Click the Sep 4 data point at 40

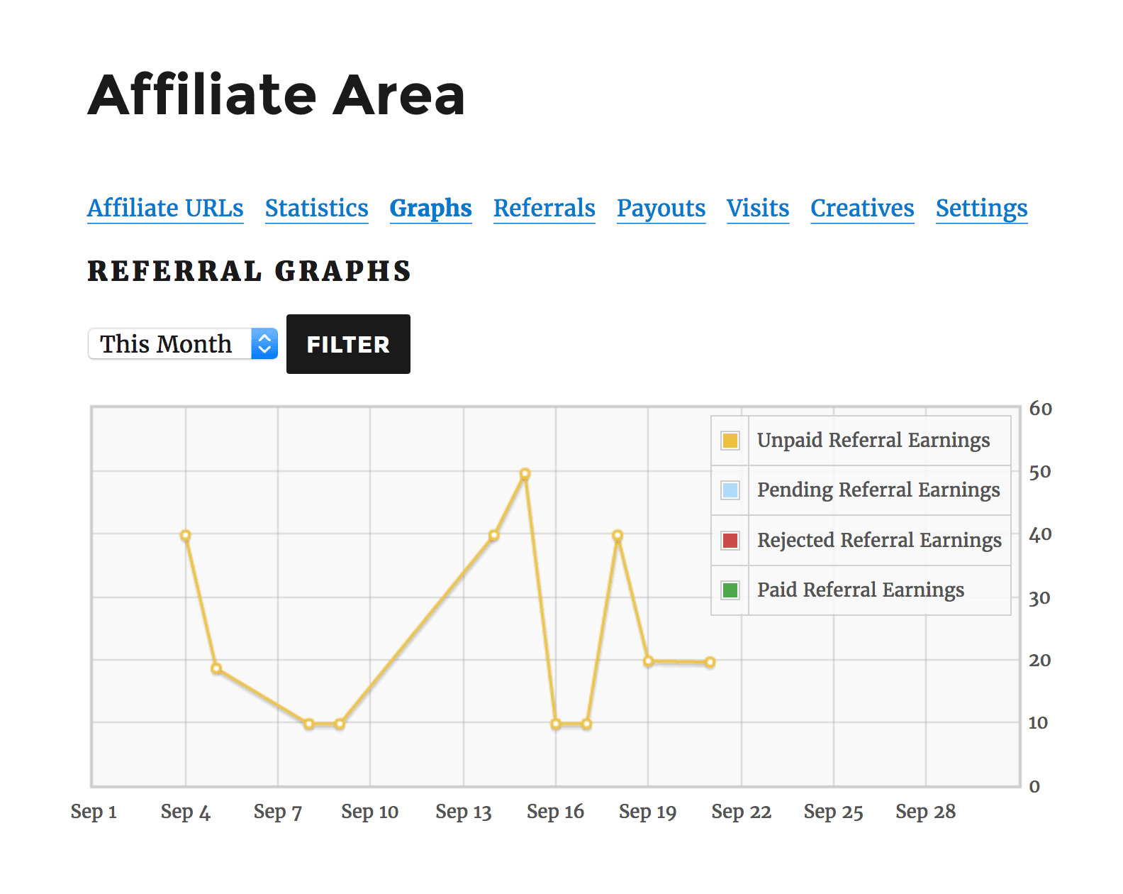(x=186, y=536)
